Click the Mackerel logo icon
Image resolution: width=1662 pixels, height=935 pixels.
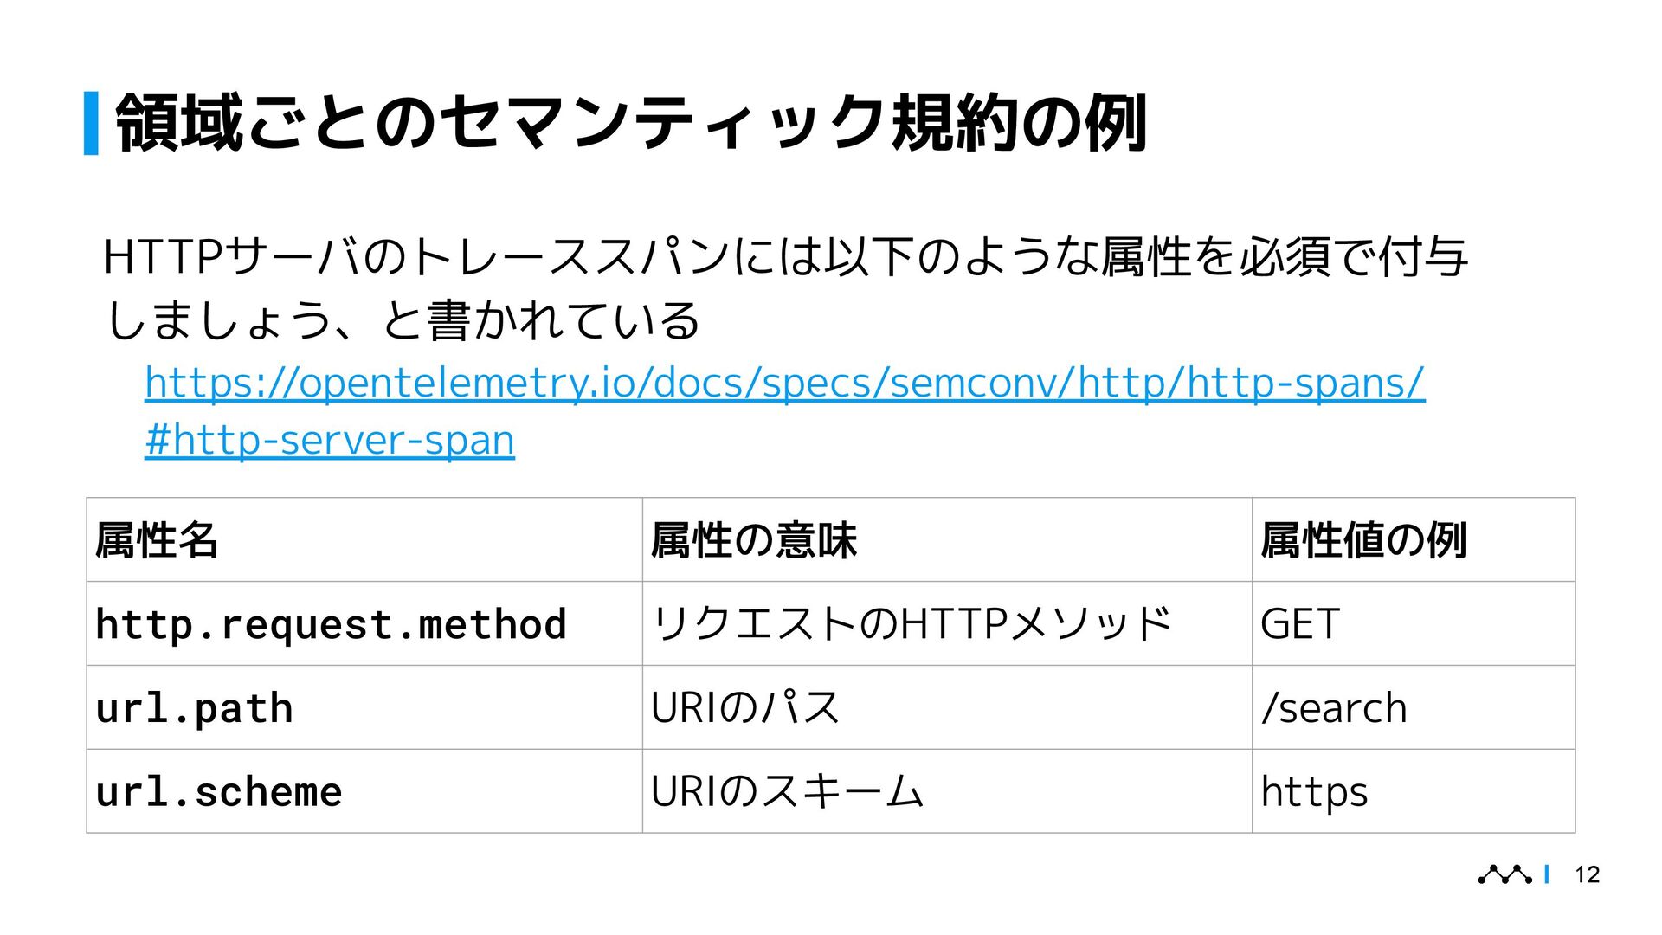[x=1504, y=874]
